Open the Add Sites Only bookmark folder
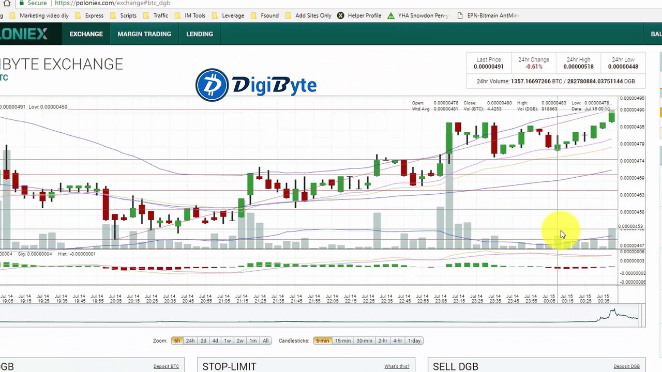This screenshot has height=372, width=662. tap(308, 16)
